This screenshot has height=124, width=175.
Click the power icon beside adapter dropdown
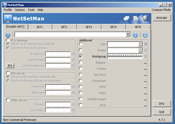145,34
